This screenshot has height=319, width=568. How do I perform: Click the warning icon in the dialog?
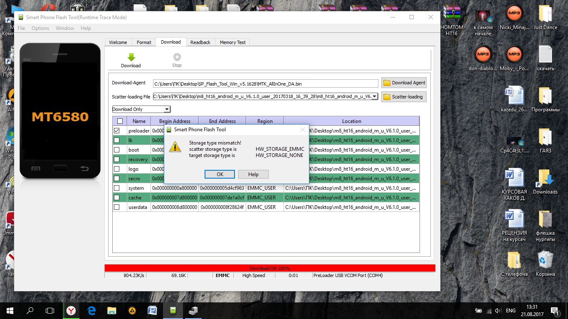click(175, 146)
